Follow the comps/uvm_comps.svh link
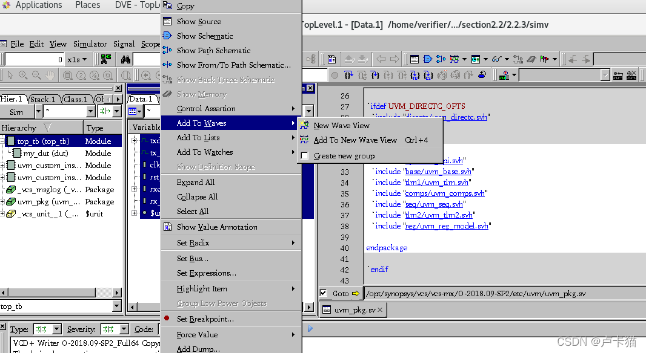The width and height of the screenshot is (646, 353). tap(445, 193)
